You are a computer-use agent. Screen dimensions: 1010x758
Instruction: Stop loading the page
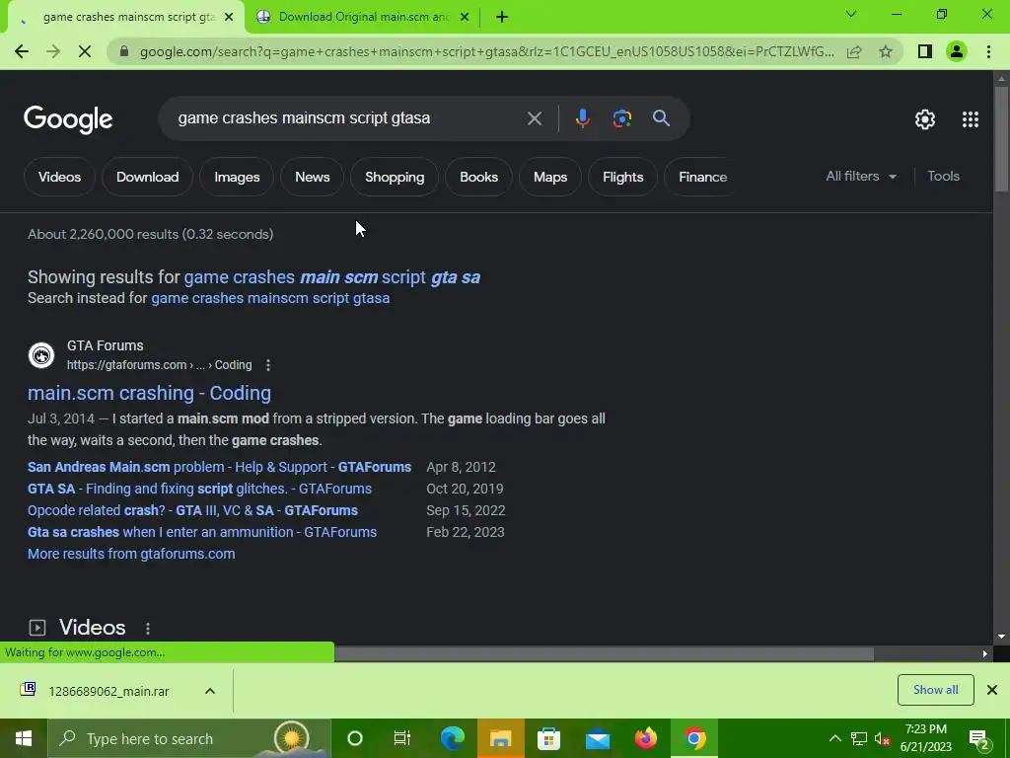(85, 51)
